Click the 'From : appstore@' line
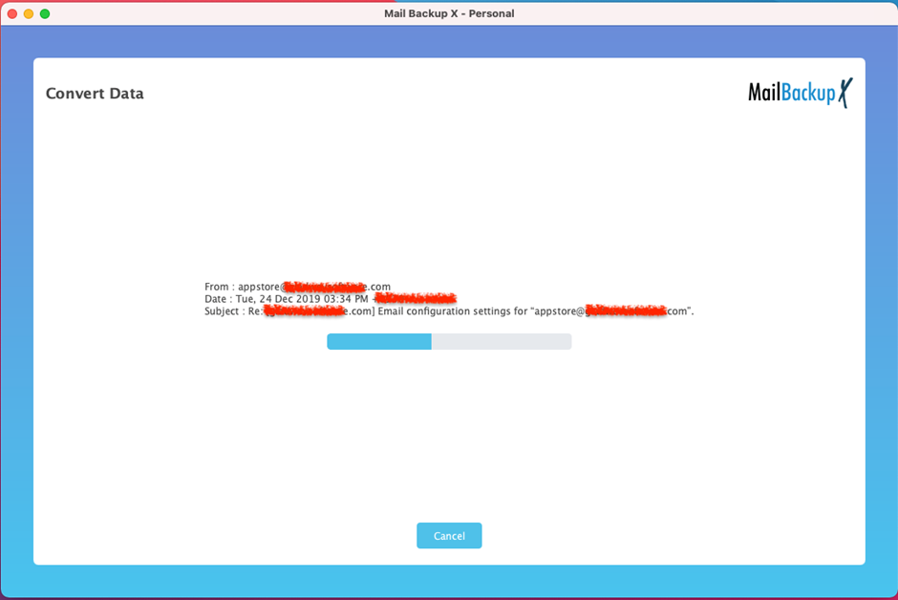The width and height of the screenshot is (898, 600). click(297, 287)
